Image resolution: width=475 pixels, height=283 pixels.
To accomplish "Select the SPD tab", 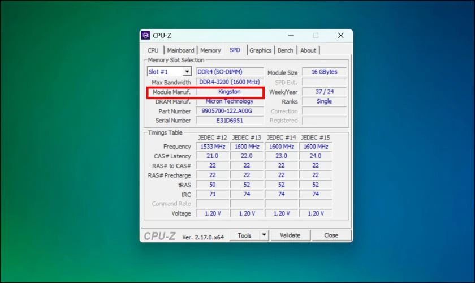I will coord(235,50).
